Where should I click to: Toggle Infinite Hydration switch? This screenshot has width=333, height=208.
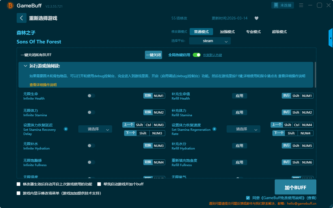91,146
